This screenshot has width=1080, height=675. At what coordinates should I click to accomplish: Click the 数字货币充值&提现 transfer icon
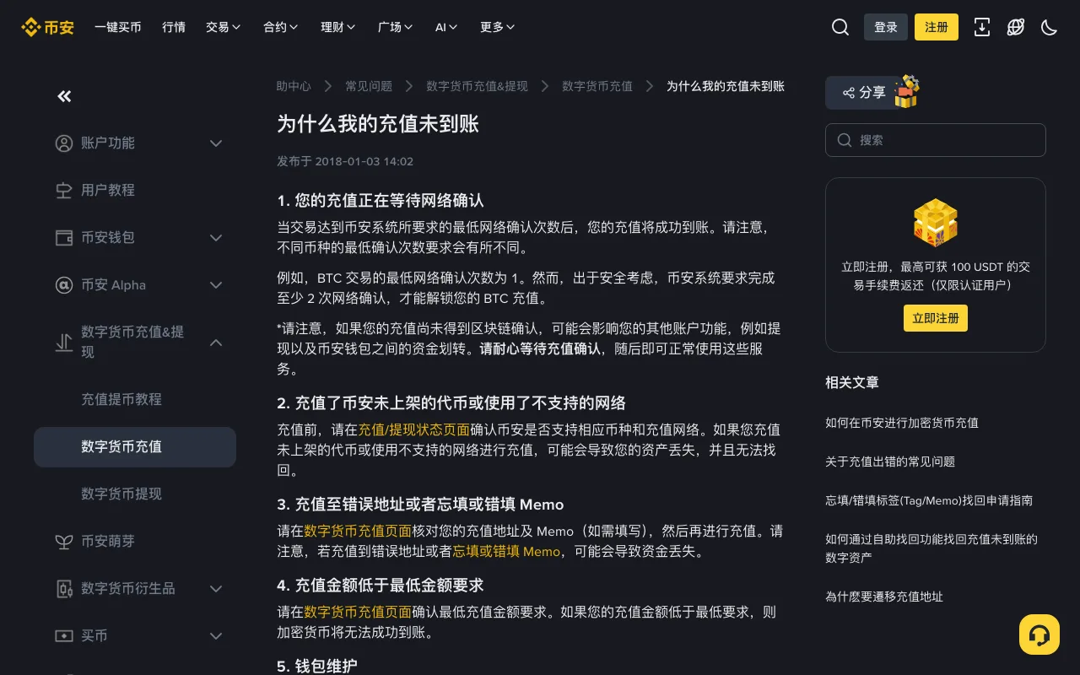coord(64,343)
